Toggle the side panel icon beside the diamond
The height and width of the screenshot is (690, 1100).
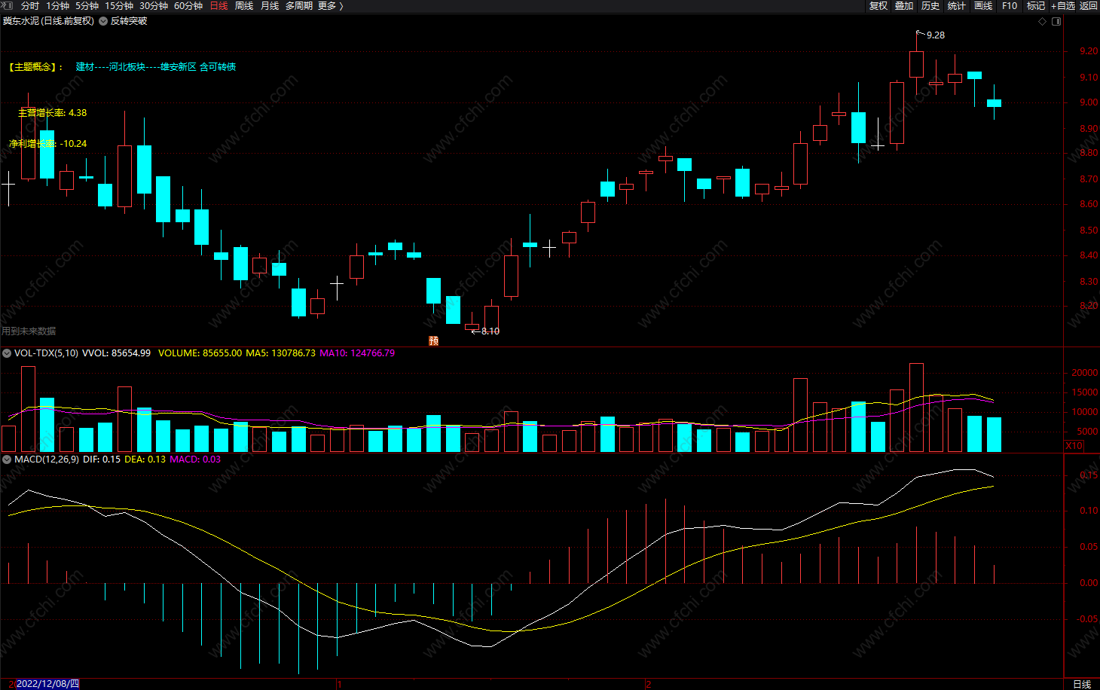(1056, 21)
